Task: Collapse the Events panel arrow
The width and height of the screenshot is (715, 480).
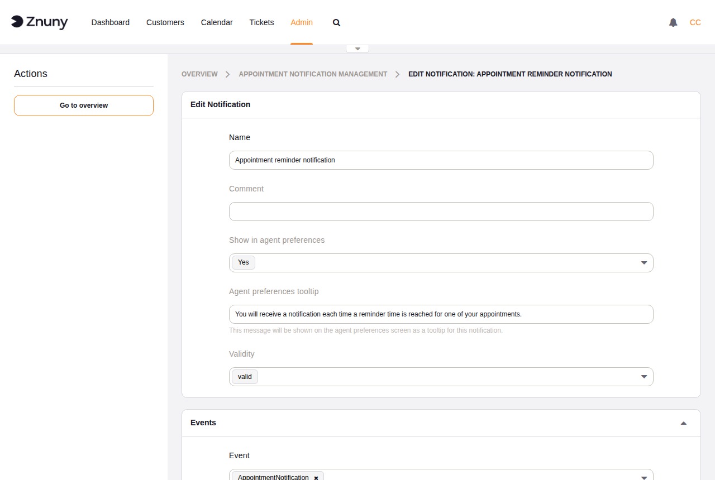Action: click(x=683, y=423)
